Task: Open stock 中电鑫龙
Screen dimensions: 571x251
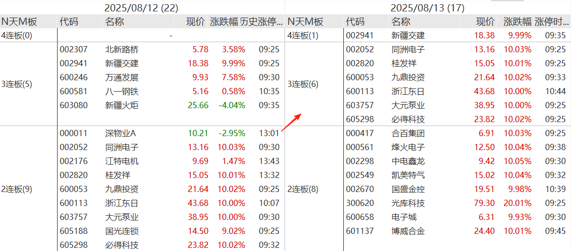Action: tap(408, 161)
